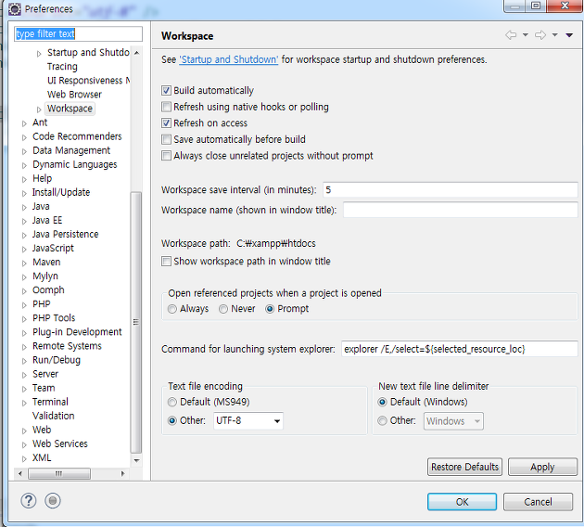This screenshot has height=527, width=584.
Task: Click the Cancel button
Action: click(x=538, y=502)
